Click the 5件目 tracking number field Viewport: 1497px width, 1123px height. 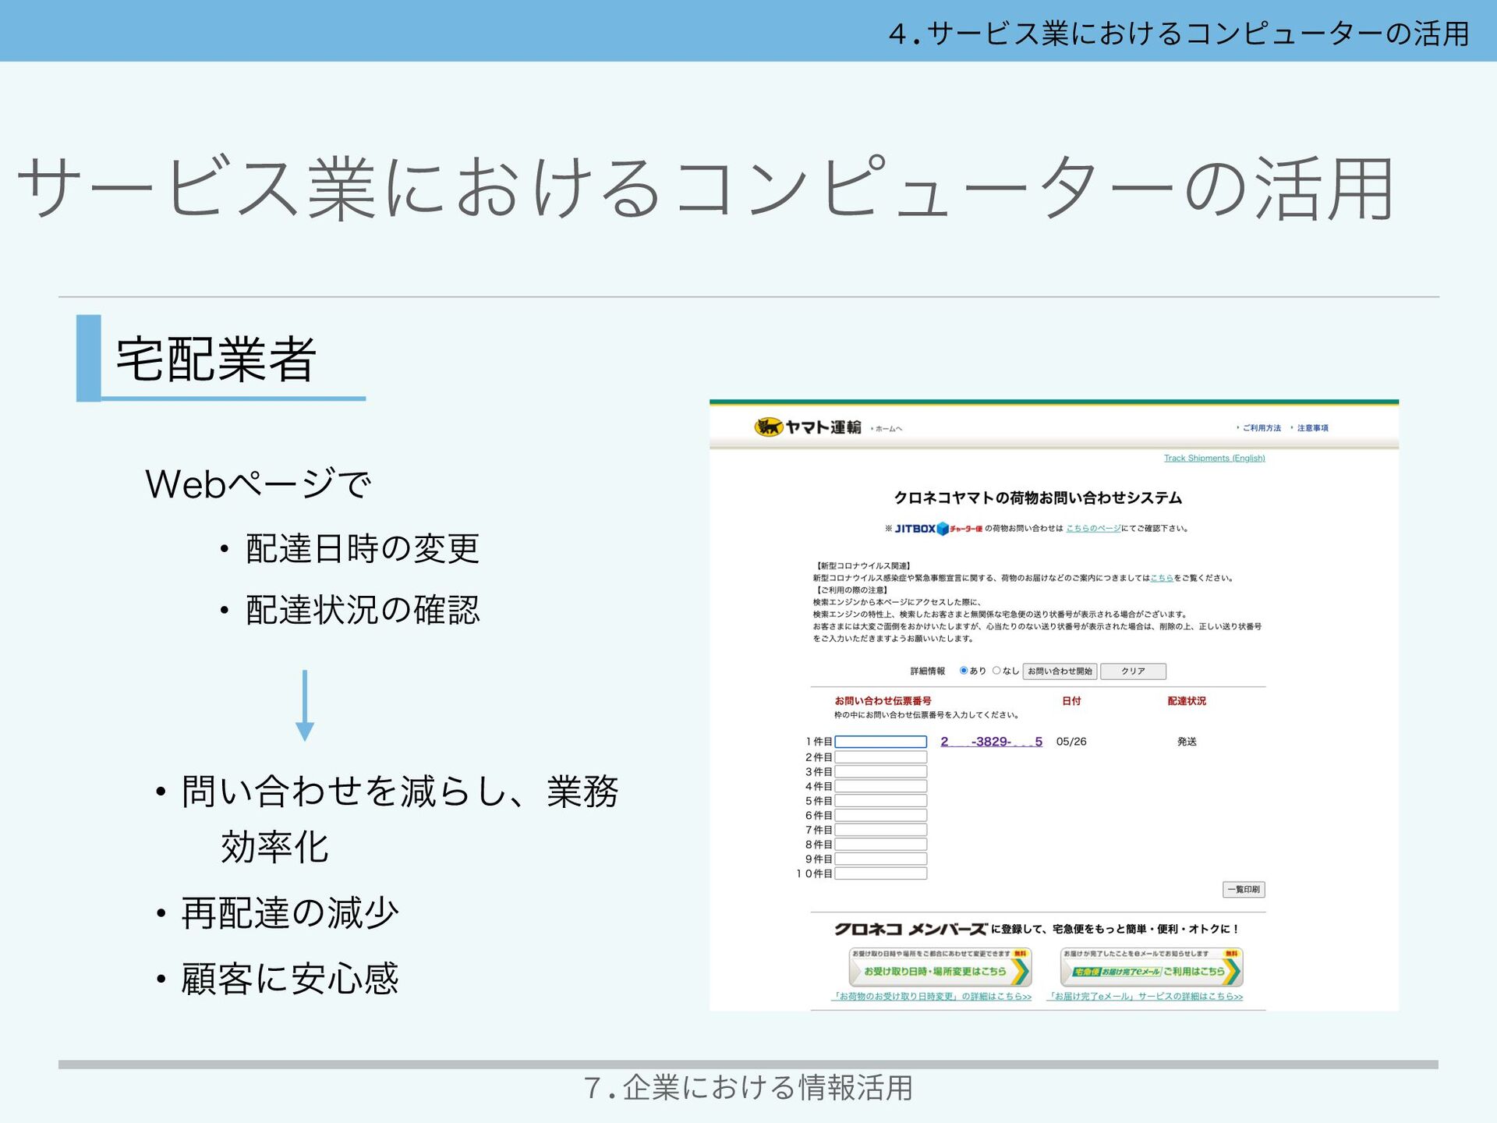pos(880,801)
